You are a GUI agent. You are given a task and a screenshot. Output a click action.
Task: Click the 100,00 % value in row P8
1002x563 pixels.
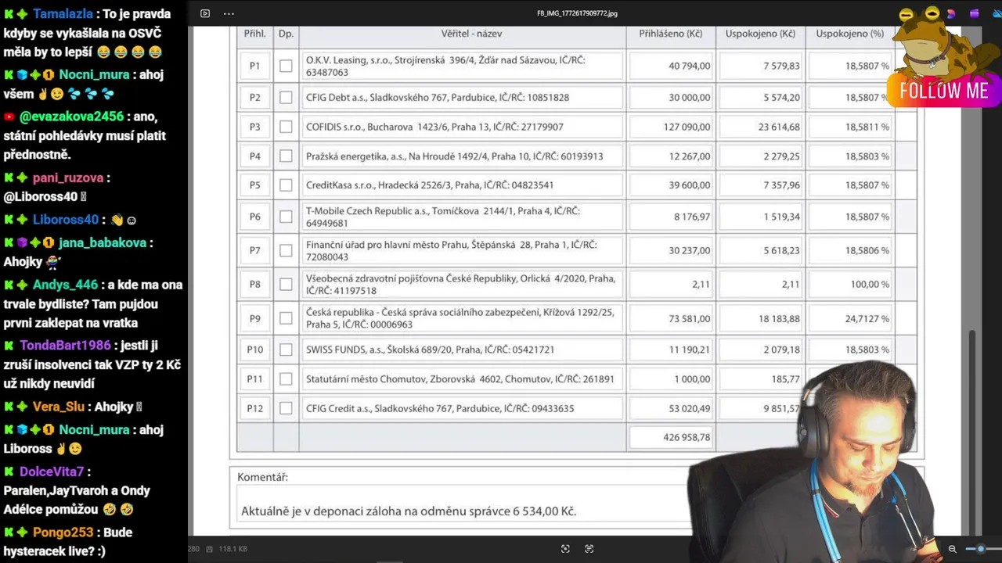pos(870,284)
